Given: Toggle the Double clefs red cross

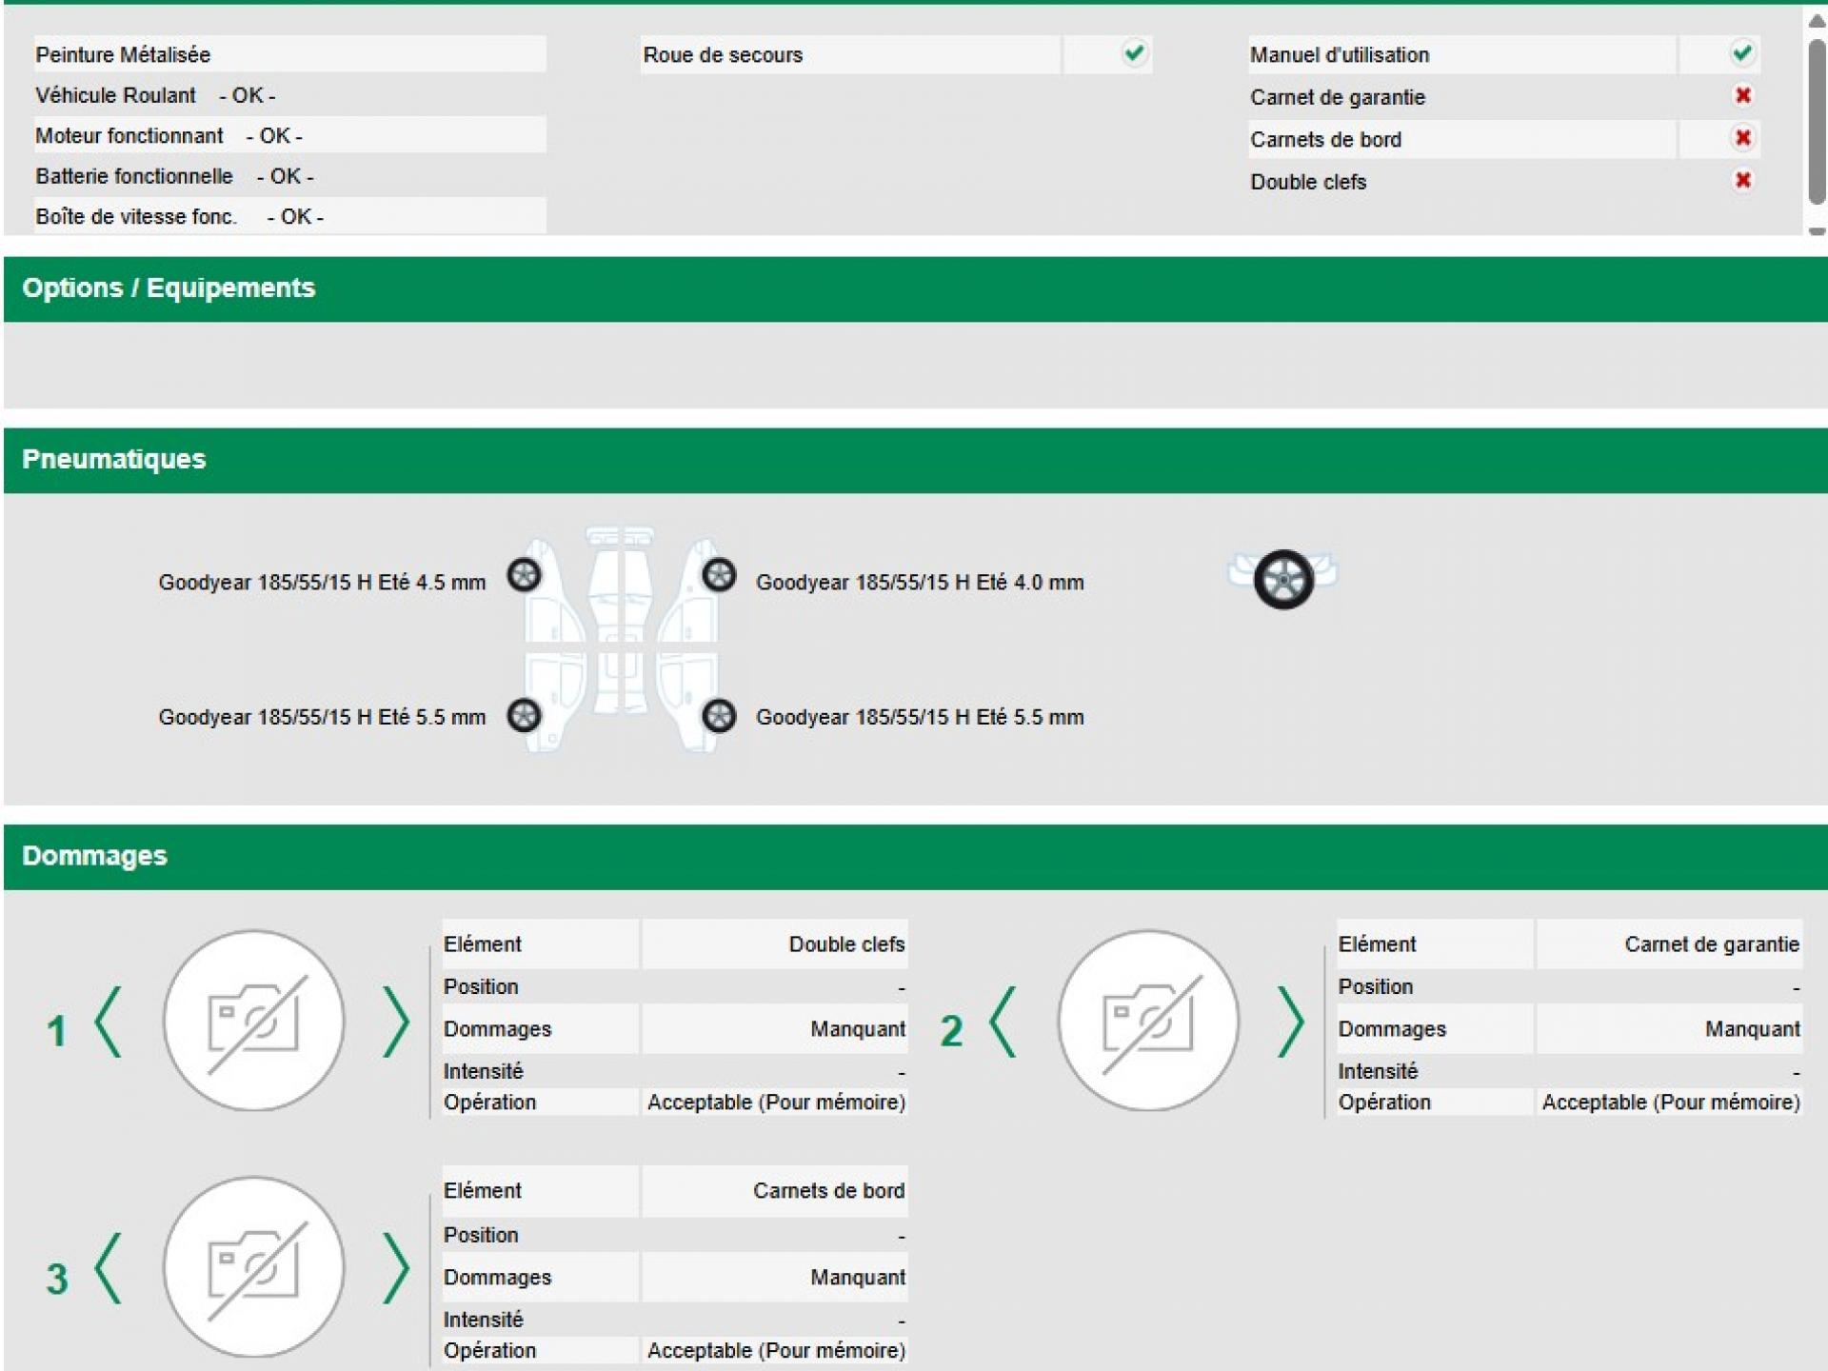Looking at the screenshot, I should pos(1742,180).
